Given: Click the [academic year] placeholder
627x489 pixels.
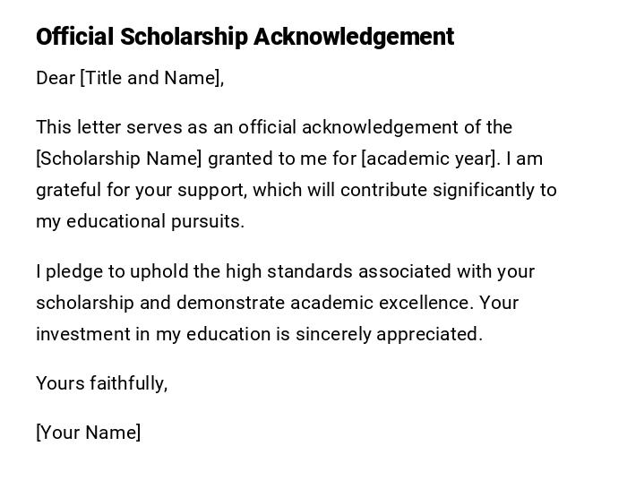Looking at the screenshot, I should [428, 159].
